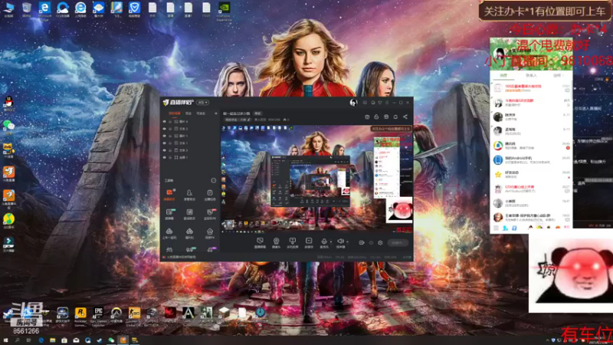Open Epic Games Launcher desktop shortcut

coord(98,316)
